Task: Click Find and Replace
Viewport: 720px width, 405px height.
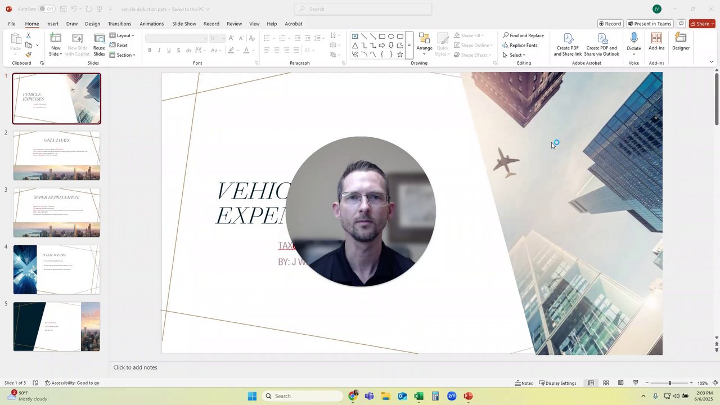Action: (x=523, y=35)
